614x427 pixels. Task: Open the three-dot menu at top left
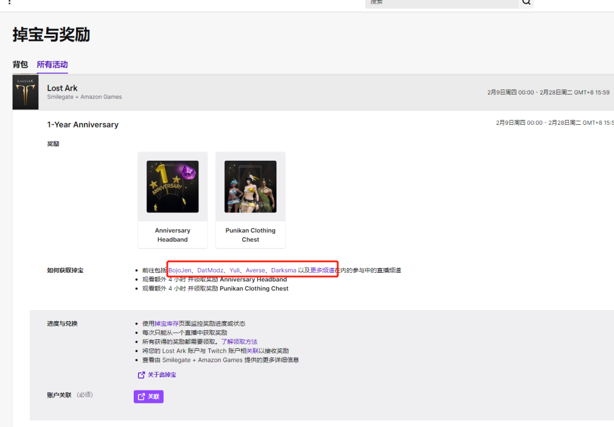[10, 2]
